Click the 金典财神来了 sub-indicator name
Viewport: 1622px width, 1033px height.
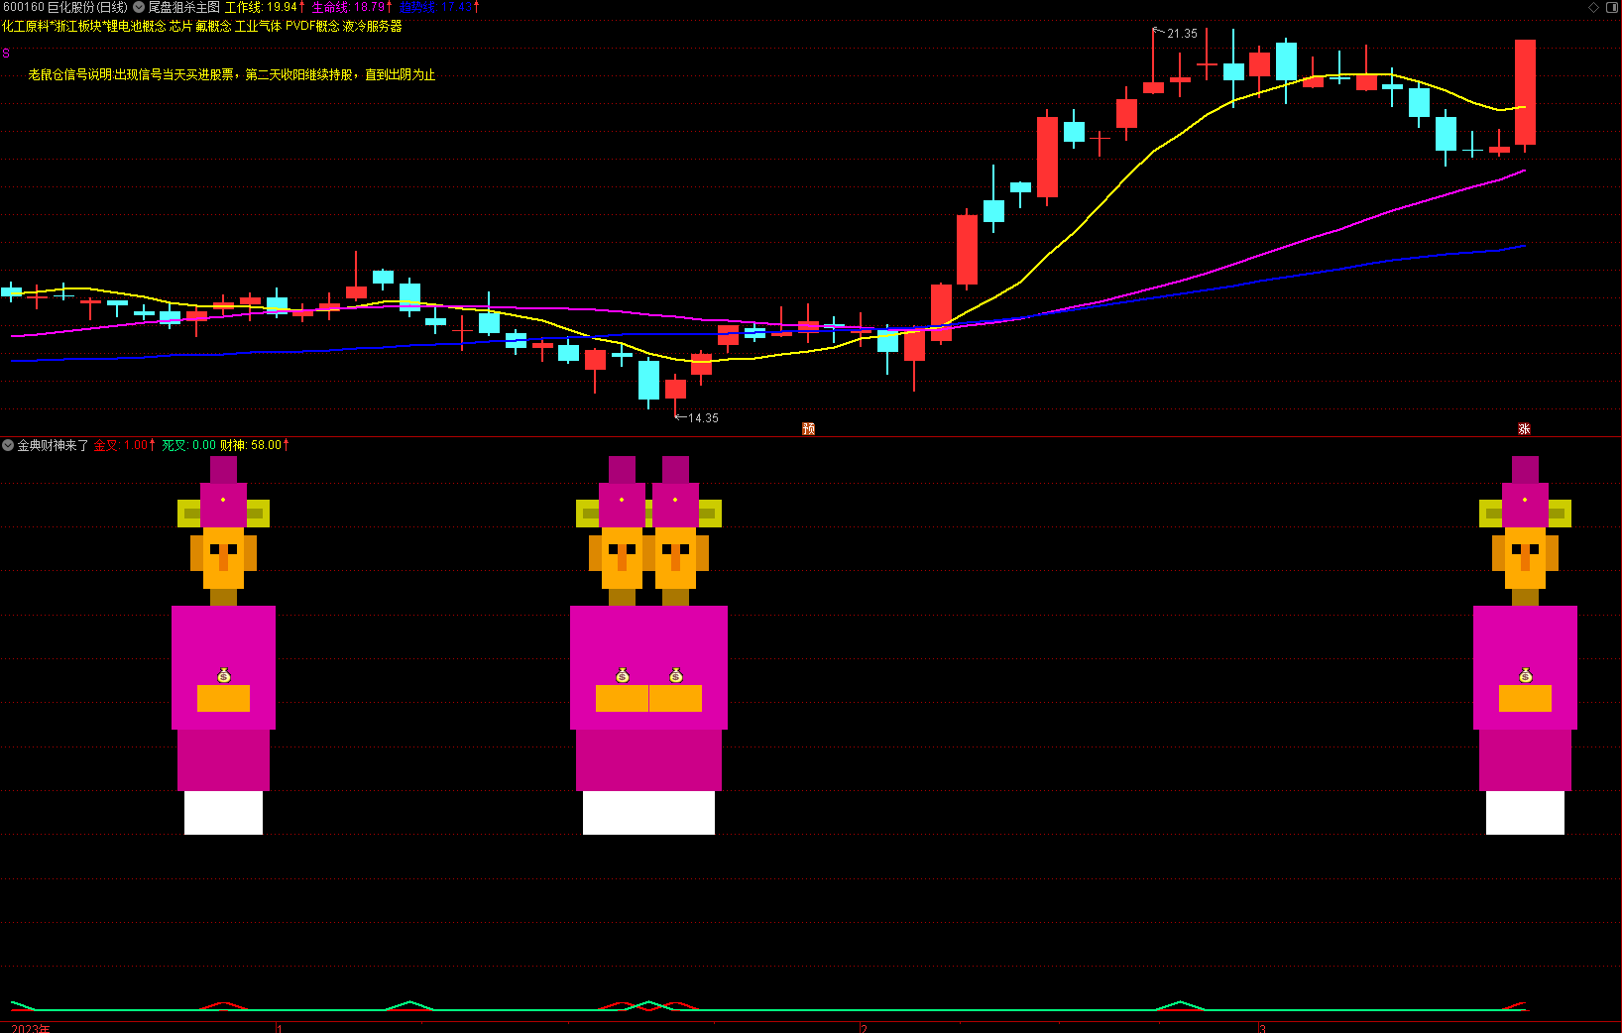(53, 445)
